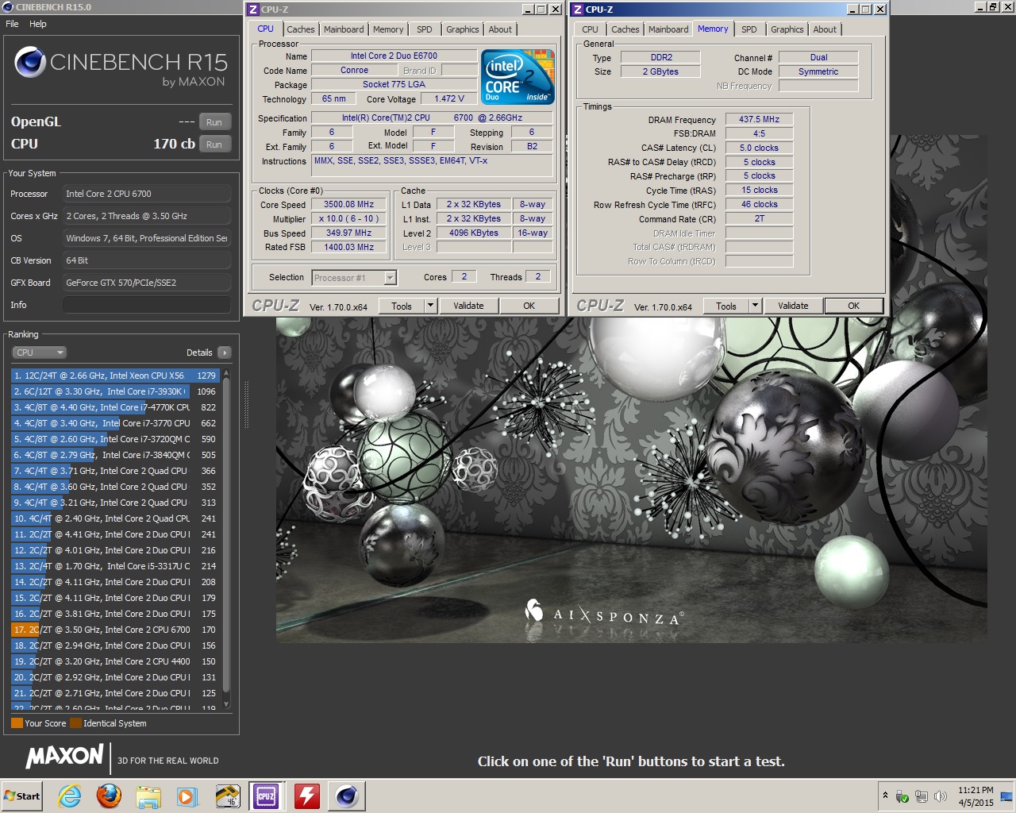Viewport: 1016px width, 813px height.
Task: Open Windows Media Player taskbar icon
Action: (187, 796)
